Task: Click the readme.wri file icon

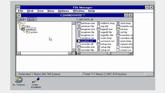Action: click(79, 41)
